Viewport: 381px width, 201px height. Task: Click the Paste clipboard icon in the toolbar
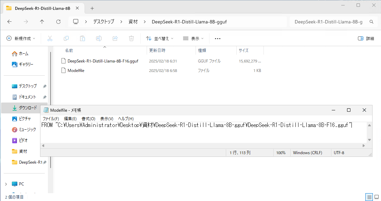pyautogui.click(x=83, y=38)
